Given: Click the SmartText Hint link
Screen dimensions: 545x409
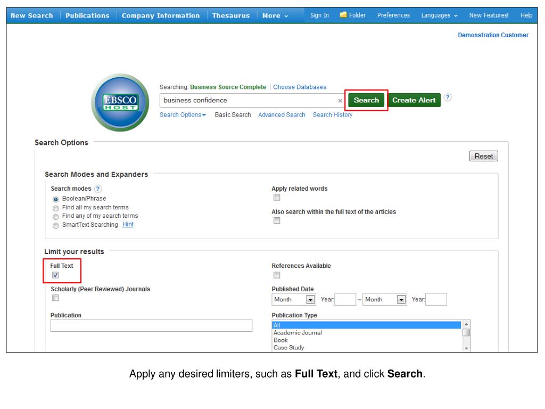Looking at the screenshot, I should point(128,224).
